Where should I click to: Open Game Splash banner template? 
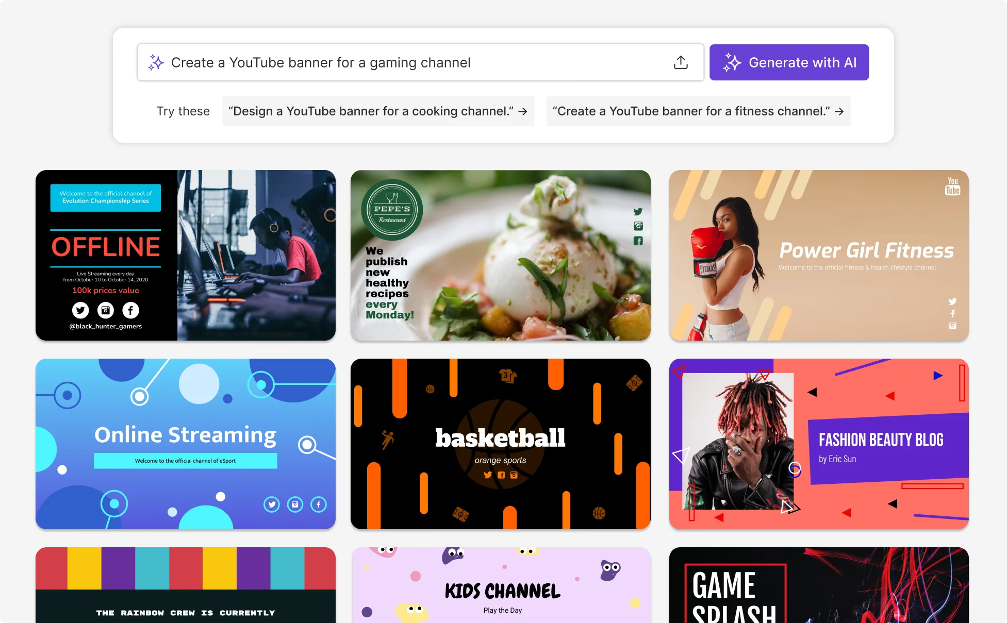click(x=819, y=585)
